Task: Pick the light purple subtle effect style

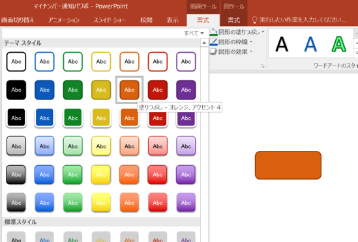Action: [x=186, y=146]
